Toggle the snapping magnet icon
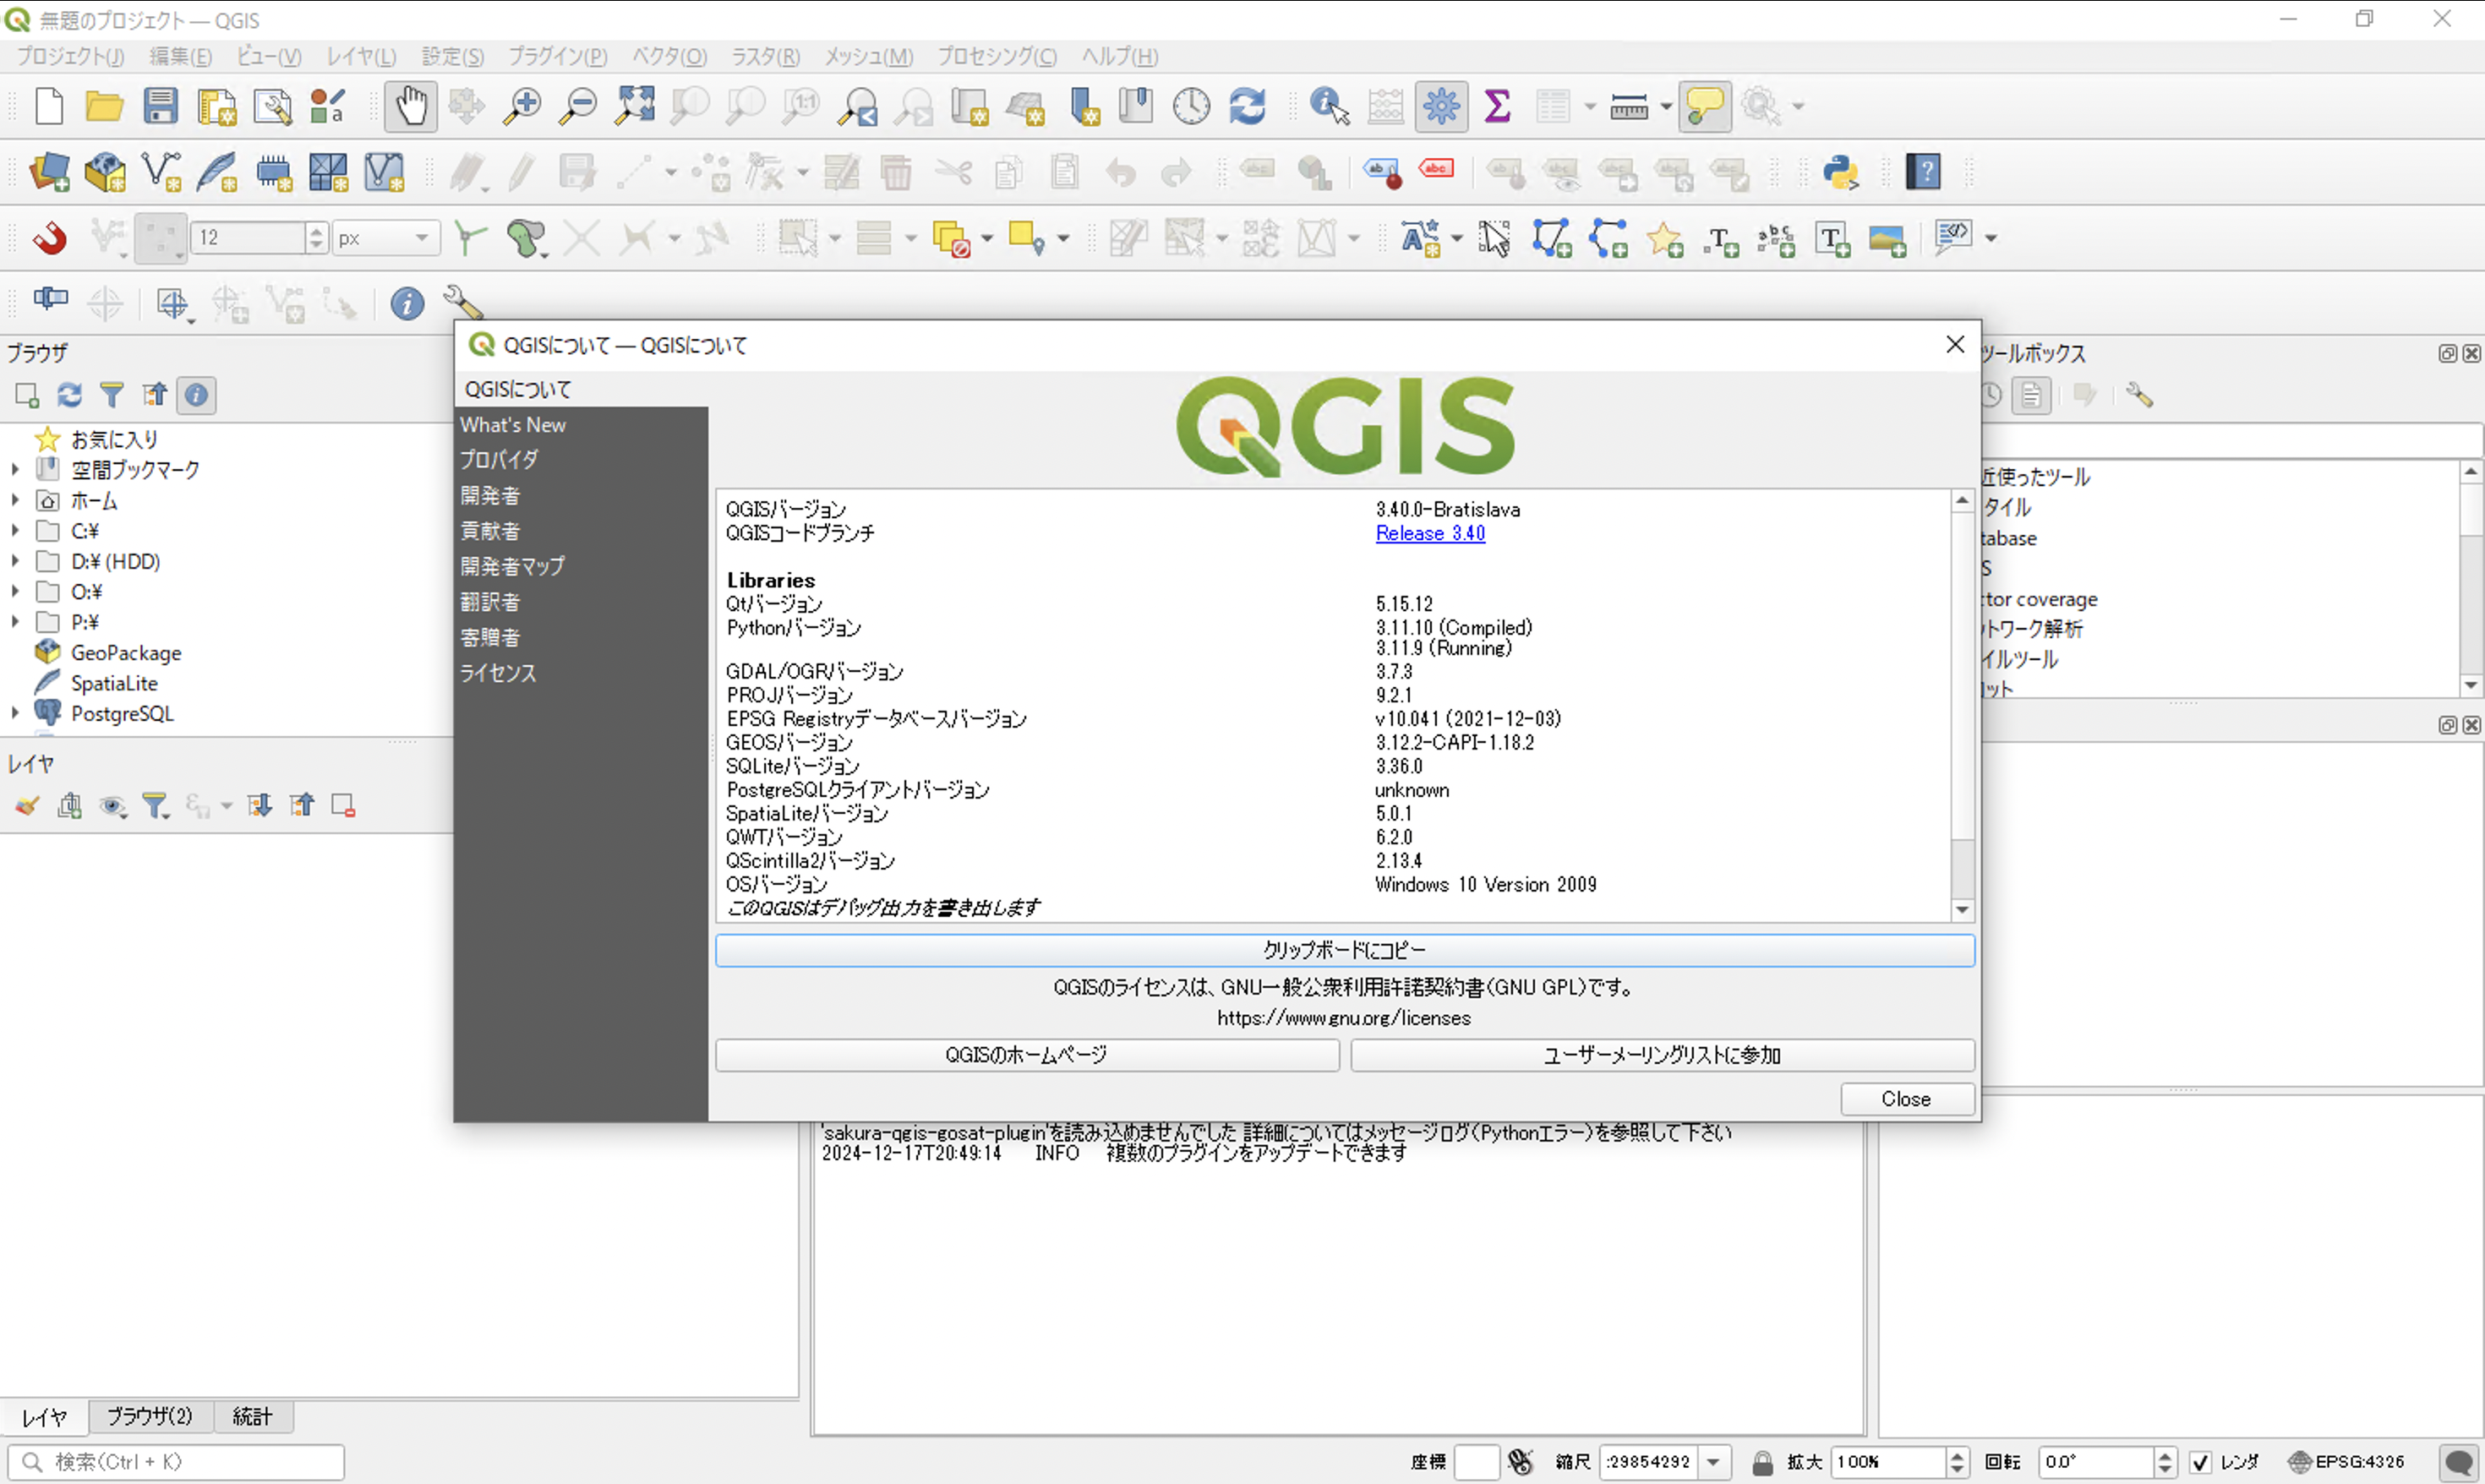 point(48,238)
